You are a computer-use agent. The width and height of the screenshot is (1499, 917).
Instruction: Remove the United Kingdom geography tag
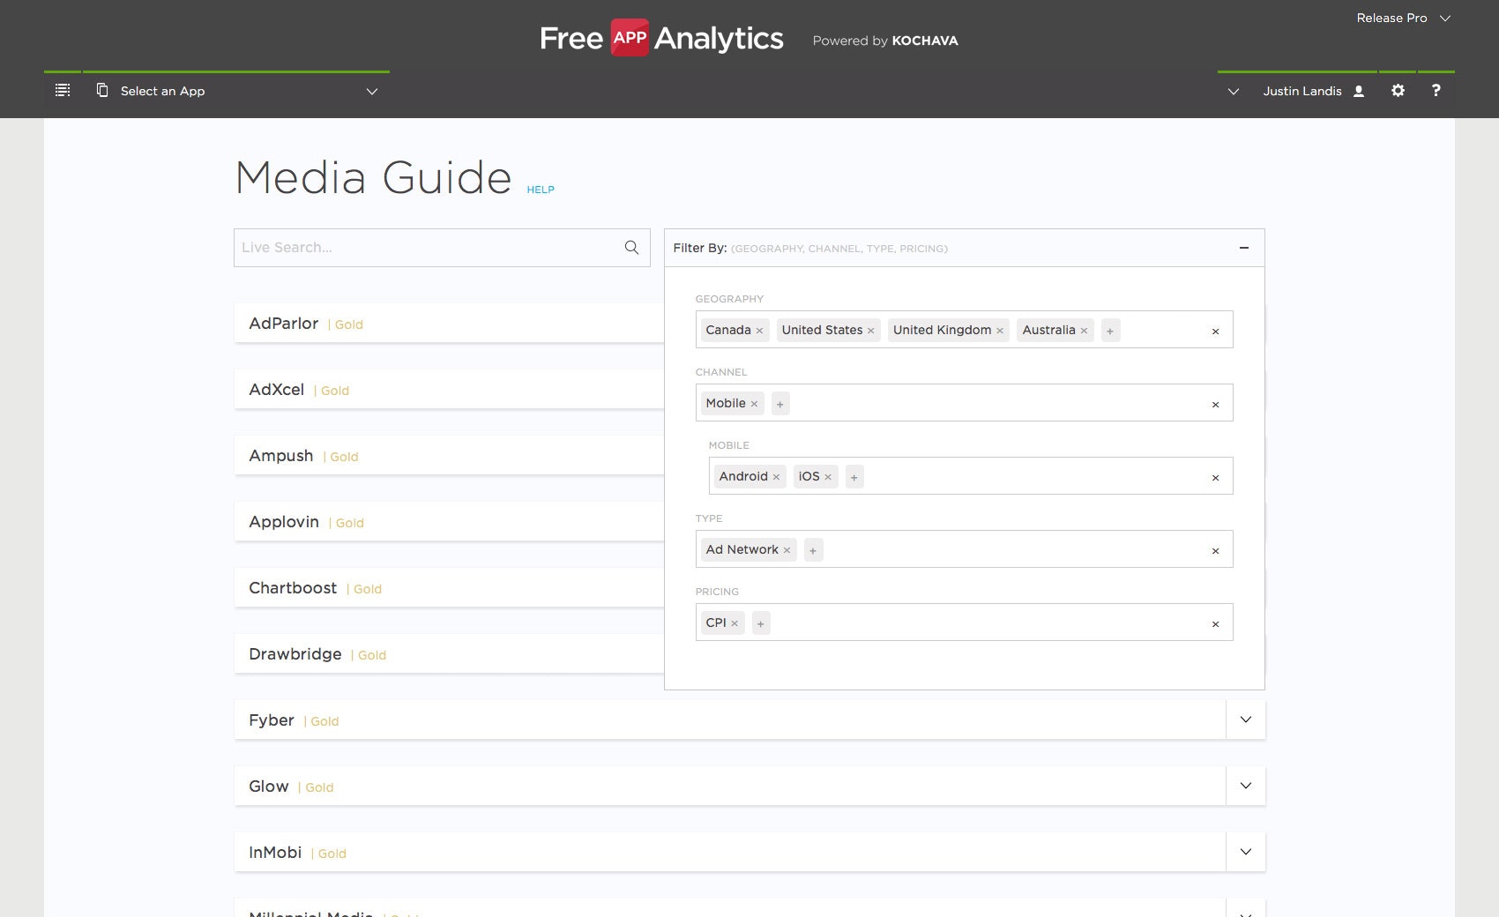(x=1000, y=331)
